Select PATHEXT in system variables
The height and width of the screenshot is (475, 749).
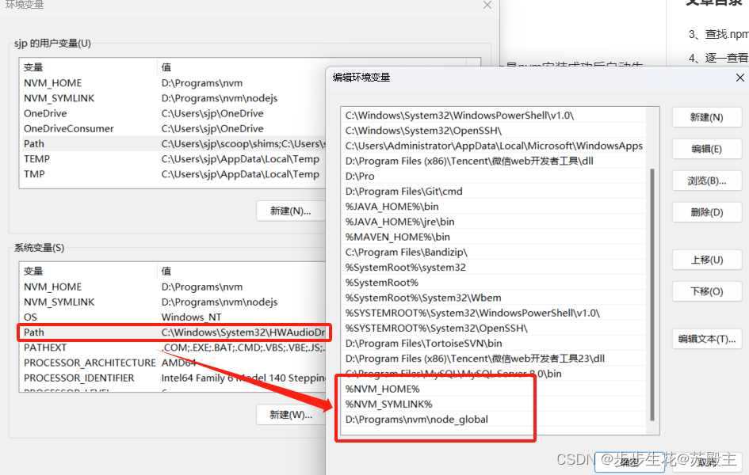click(45, 348)
